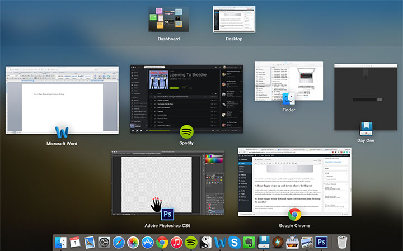Viewport: 403px width, 251px height.
Task: Open Calendar icon in the Dock
Action: click(75, 242)
